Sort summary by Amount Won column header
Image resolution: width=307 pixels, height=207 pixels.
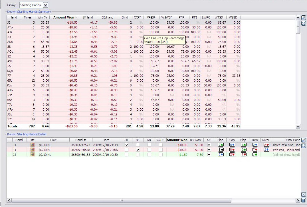click(64, 17)
